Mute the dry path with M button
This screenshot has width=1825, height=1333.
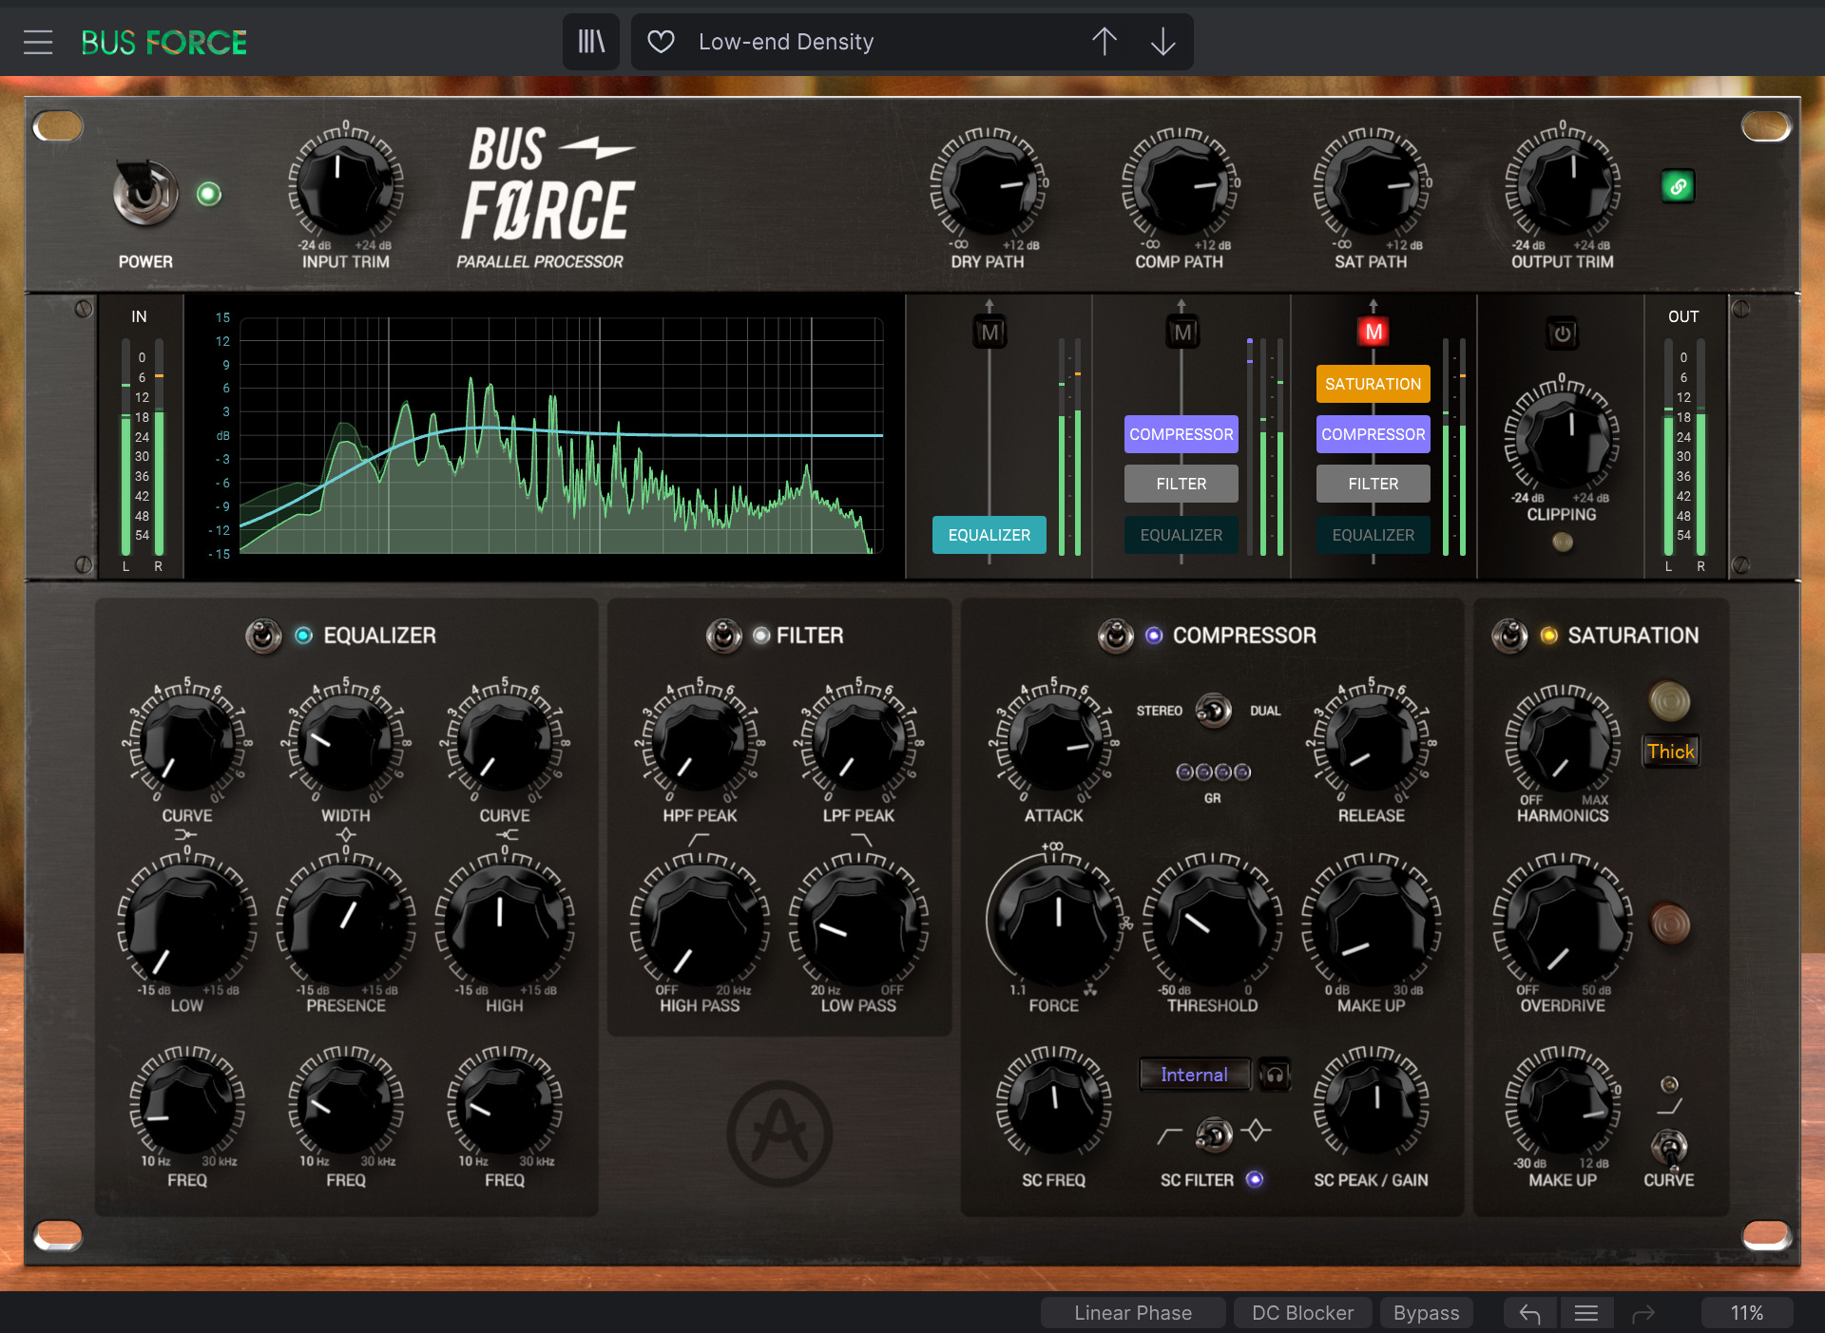pyautogui.click(x=989, y=333)
